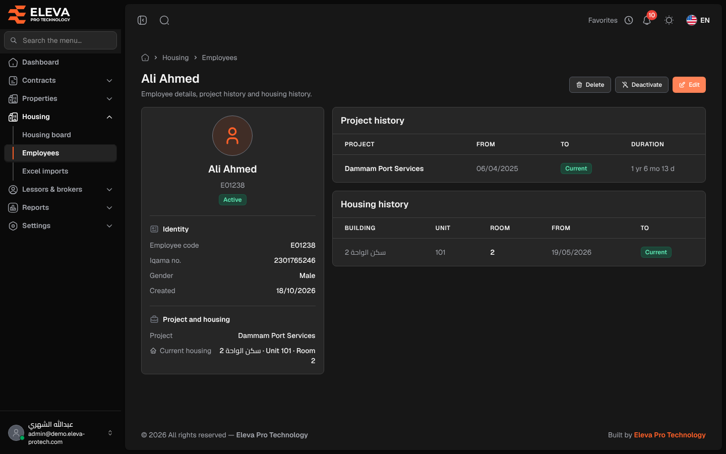726x454 pixels.
Task: Expand the Contracts menu chevron
Action: click(109, 81)
